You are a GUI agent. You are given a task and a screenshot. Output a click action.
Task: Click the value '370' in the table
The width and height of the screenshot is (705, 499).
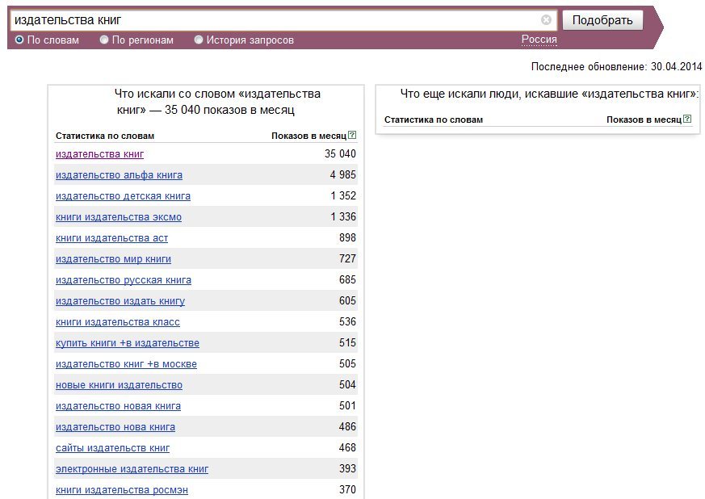[x=347, y=489]
